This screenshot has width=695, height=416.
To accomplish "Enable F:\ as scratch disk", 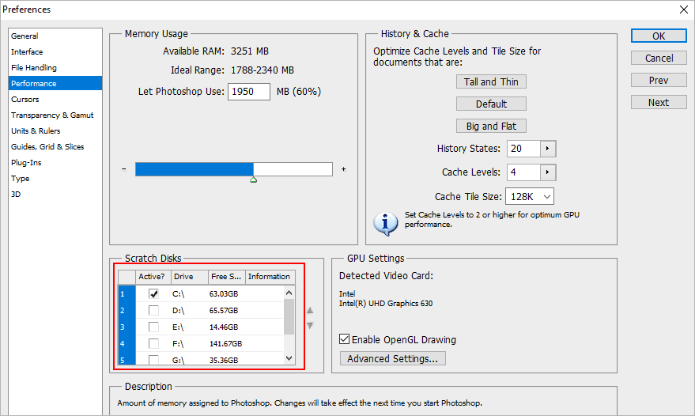I will [154, 343].
